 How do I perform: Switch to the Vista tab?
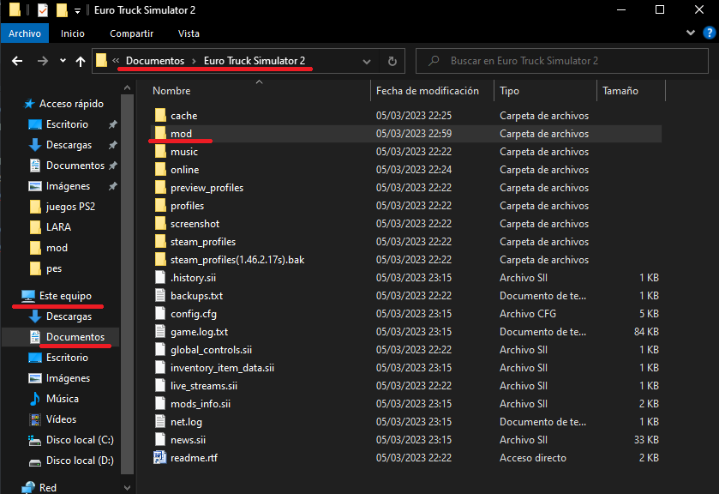click(189, 33)
